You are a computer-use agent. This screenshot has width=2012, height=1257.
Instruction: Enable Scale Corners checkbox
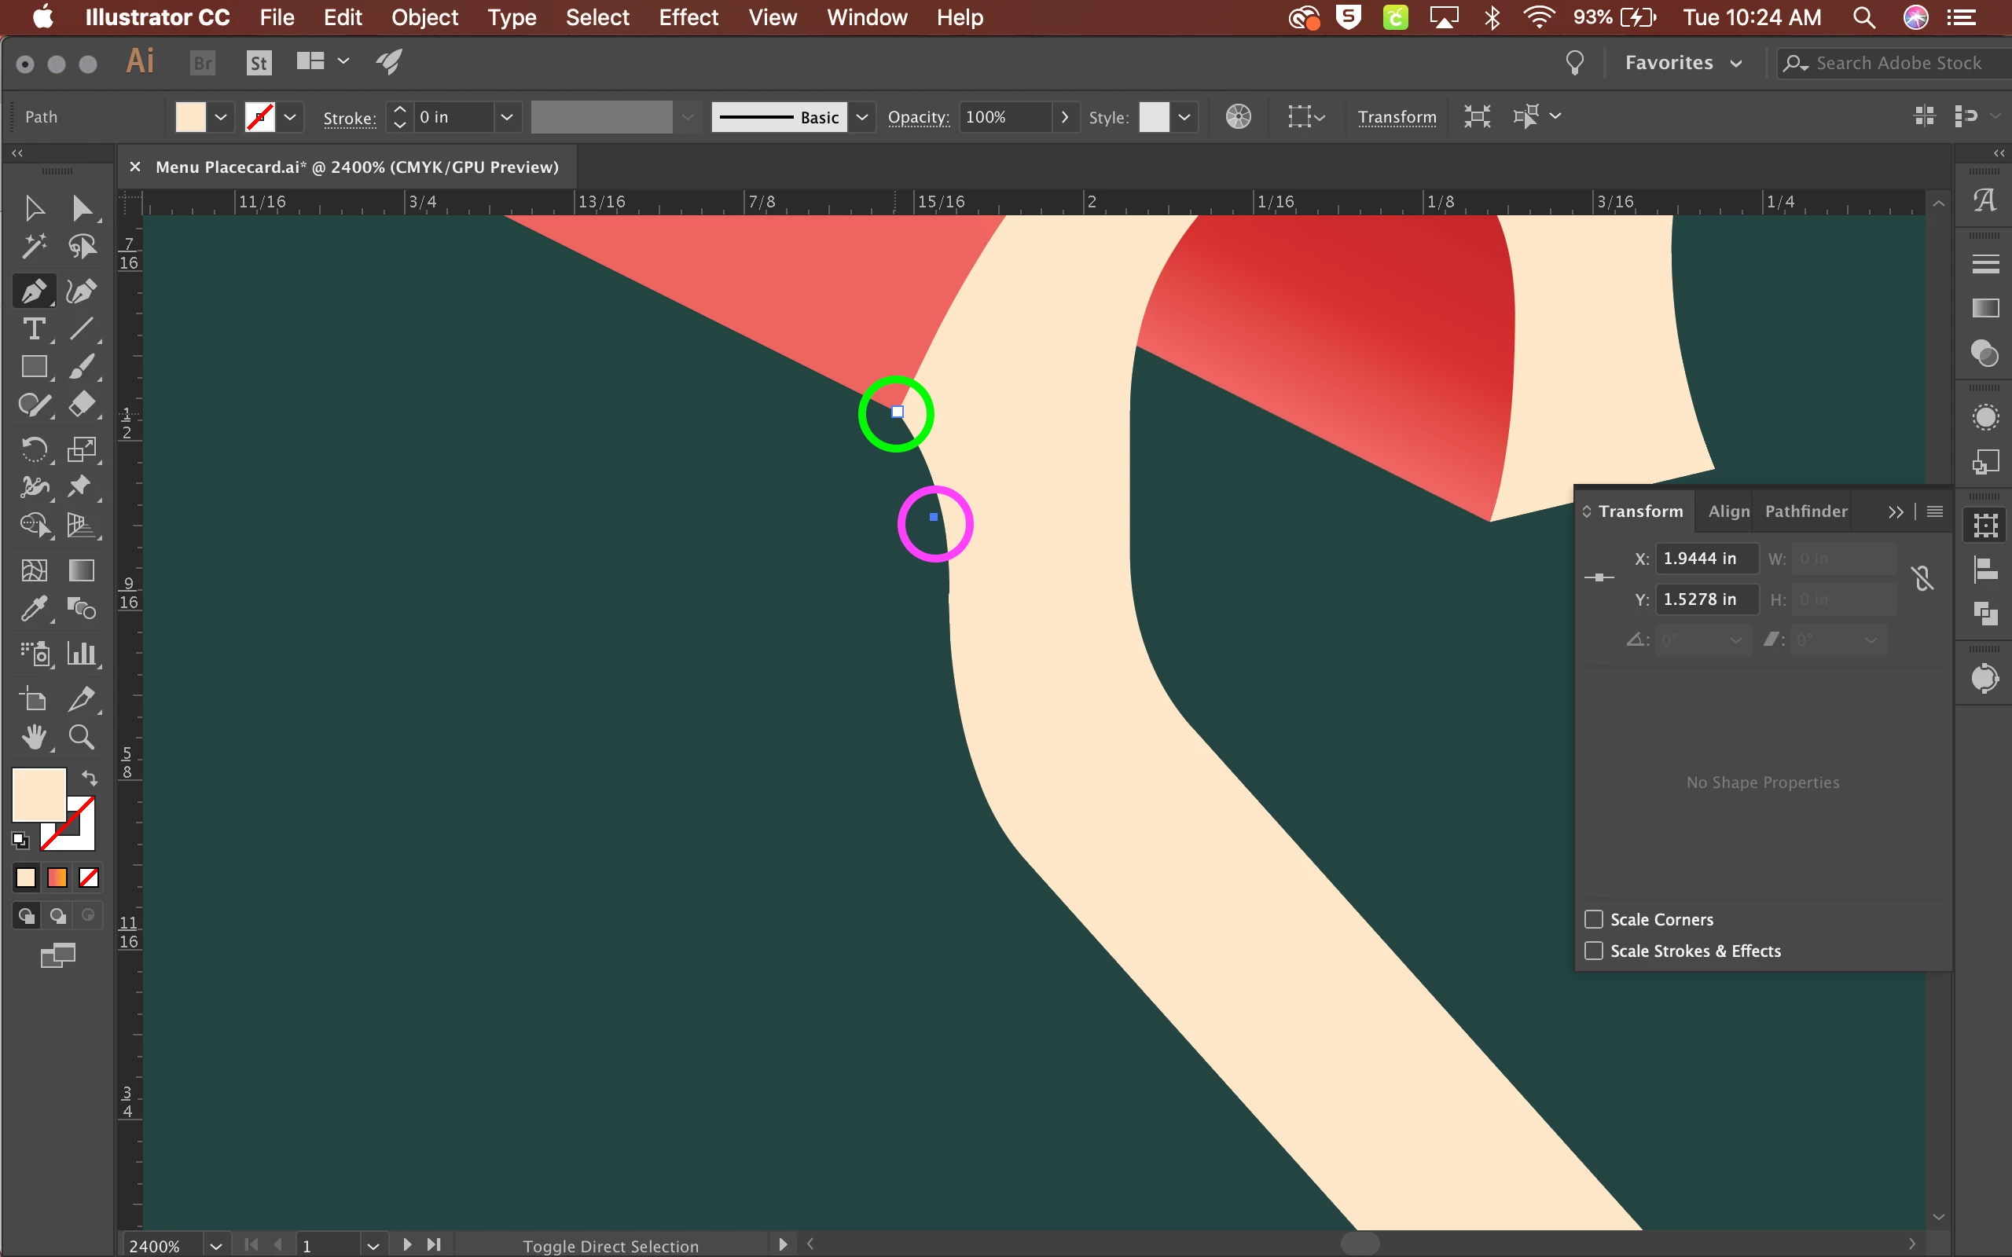(1594, 919)
